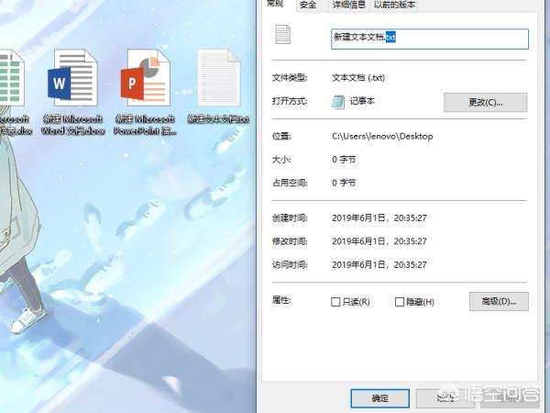Open the 以前的版本 tab

coord(394,5)
